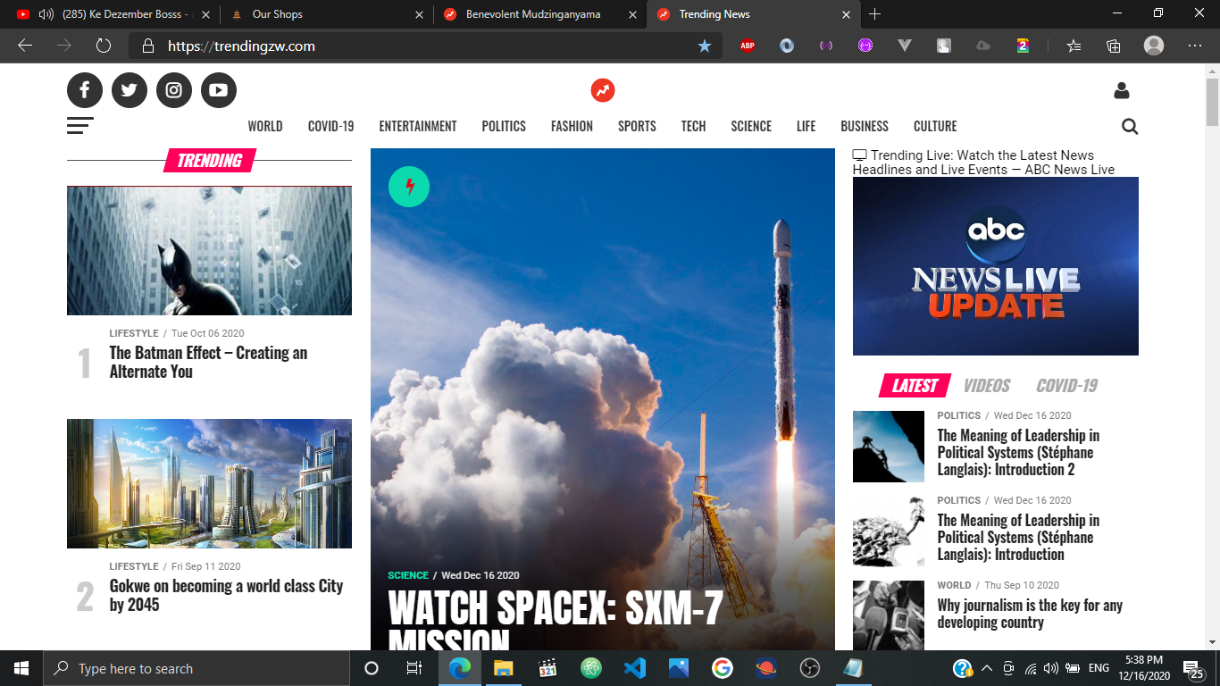Viewport: 1220px width, 686px height.
Task: Switch to the Ke Dezember Bosss YouTube tab
Action: 112,14
